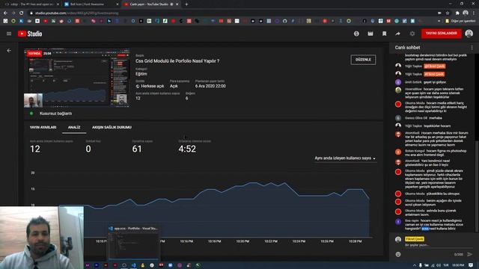Click the 'merhaba' chat message

click(x=436, y=118)
